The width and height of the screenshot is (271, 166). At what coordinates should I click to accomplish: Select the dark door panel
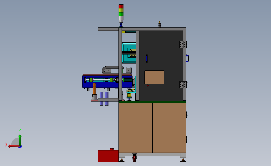point(161,66)
